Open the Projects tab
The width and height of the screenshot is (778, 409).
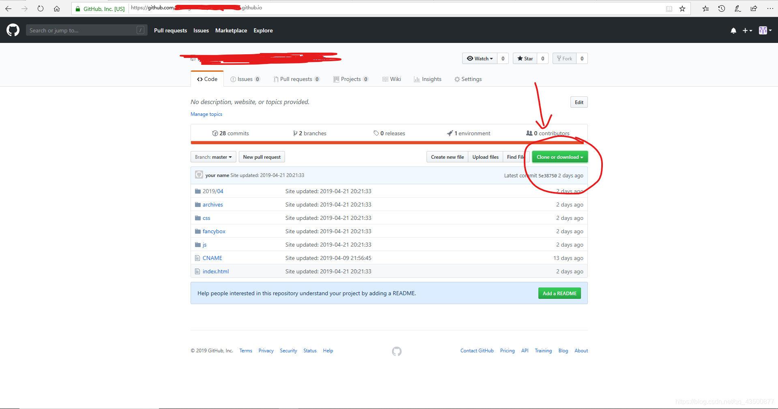(x=351, y=79)
